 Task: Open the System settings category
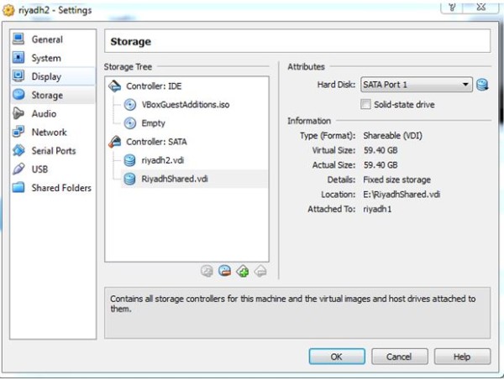[x=53, y=58]
